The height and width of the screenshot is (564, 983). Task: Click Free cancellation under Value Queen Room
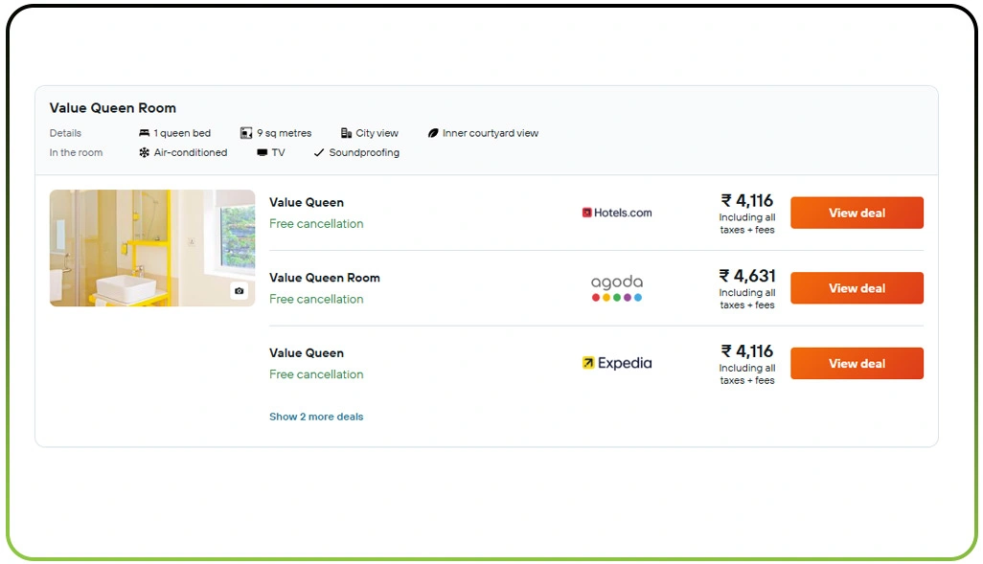pyautogui.click(x=316, y=299)
